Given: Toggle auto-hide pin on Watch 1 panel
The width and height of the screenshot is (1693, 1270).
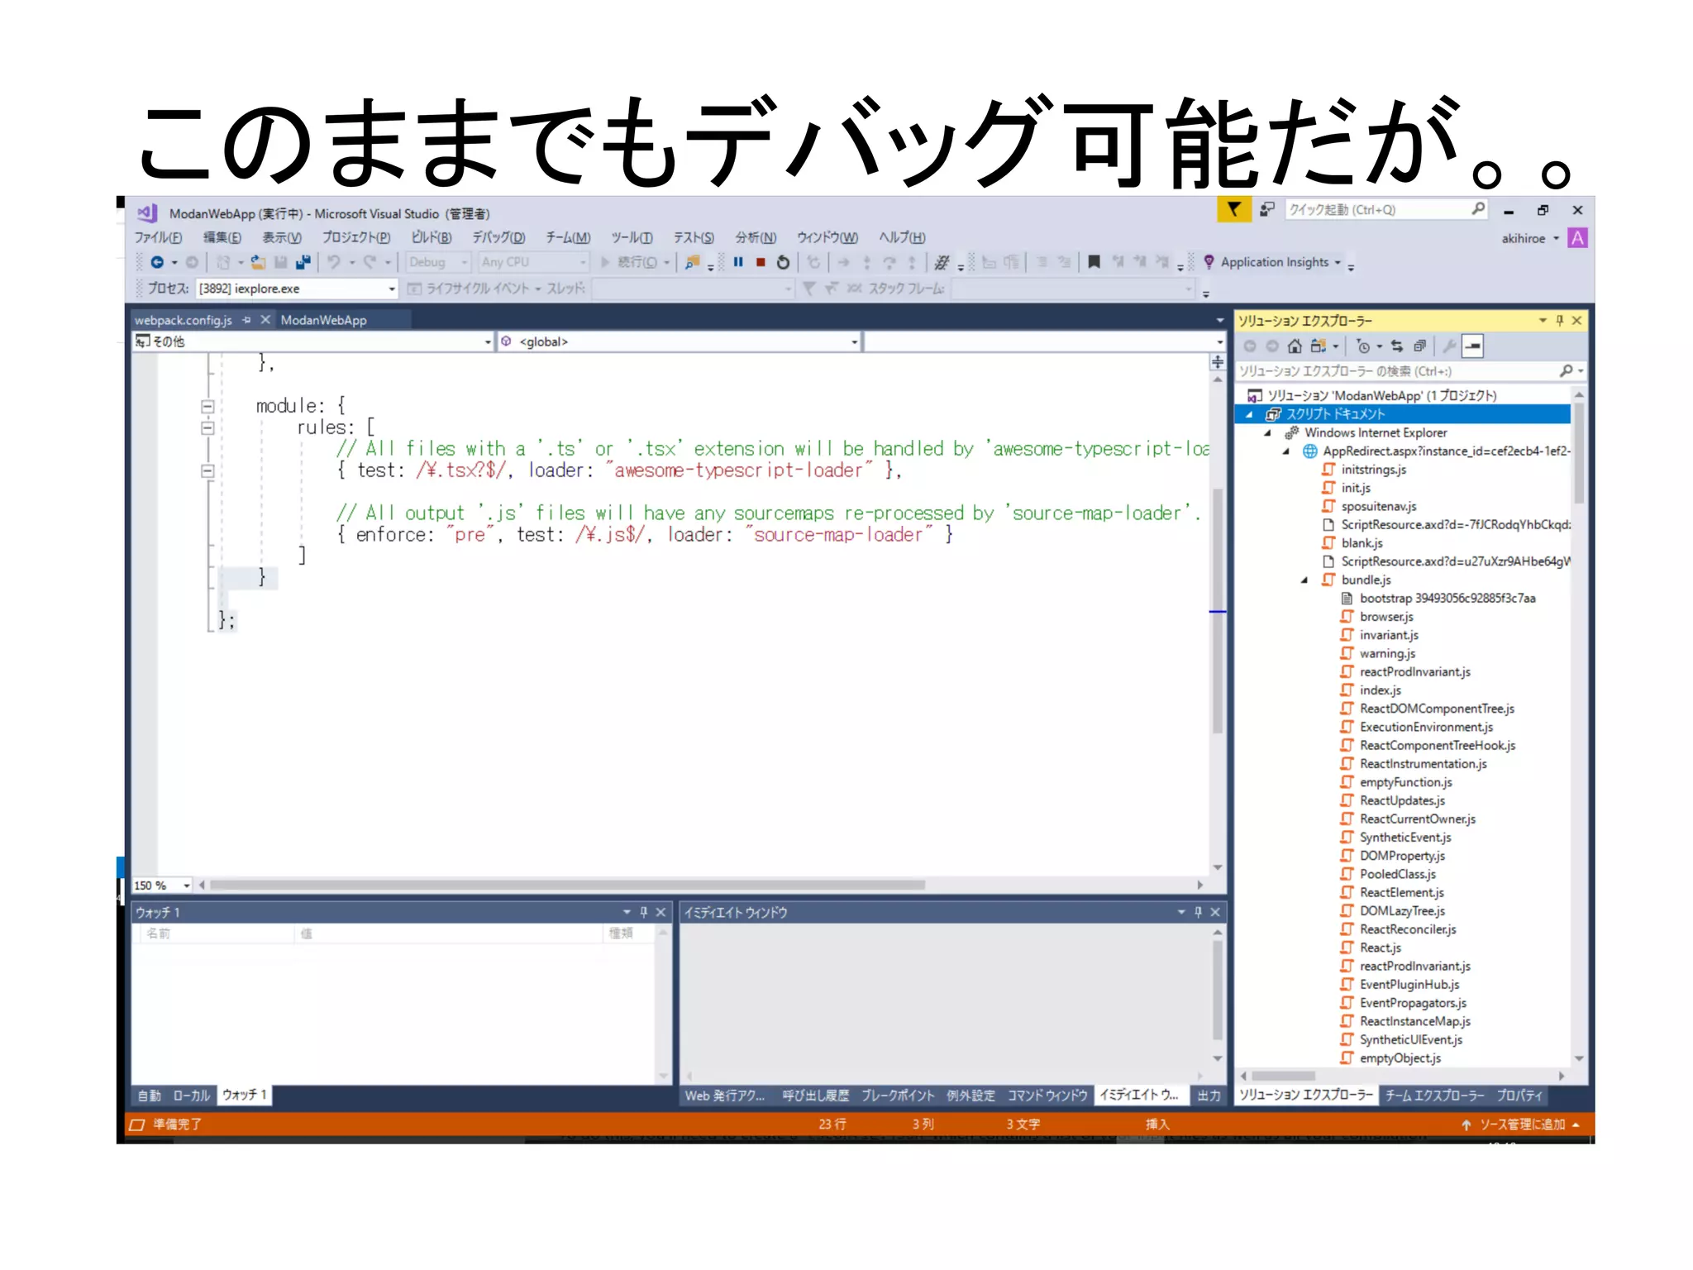Looking at the screenshot, I should pos(643,912).
